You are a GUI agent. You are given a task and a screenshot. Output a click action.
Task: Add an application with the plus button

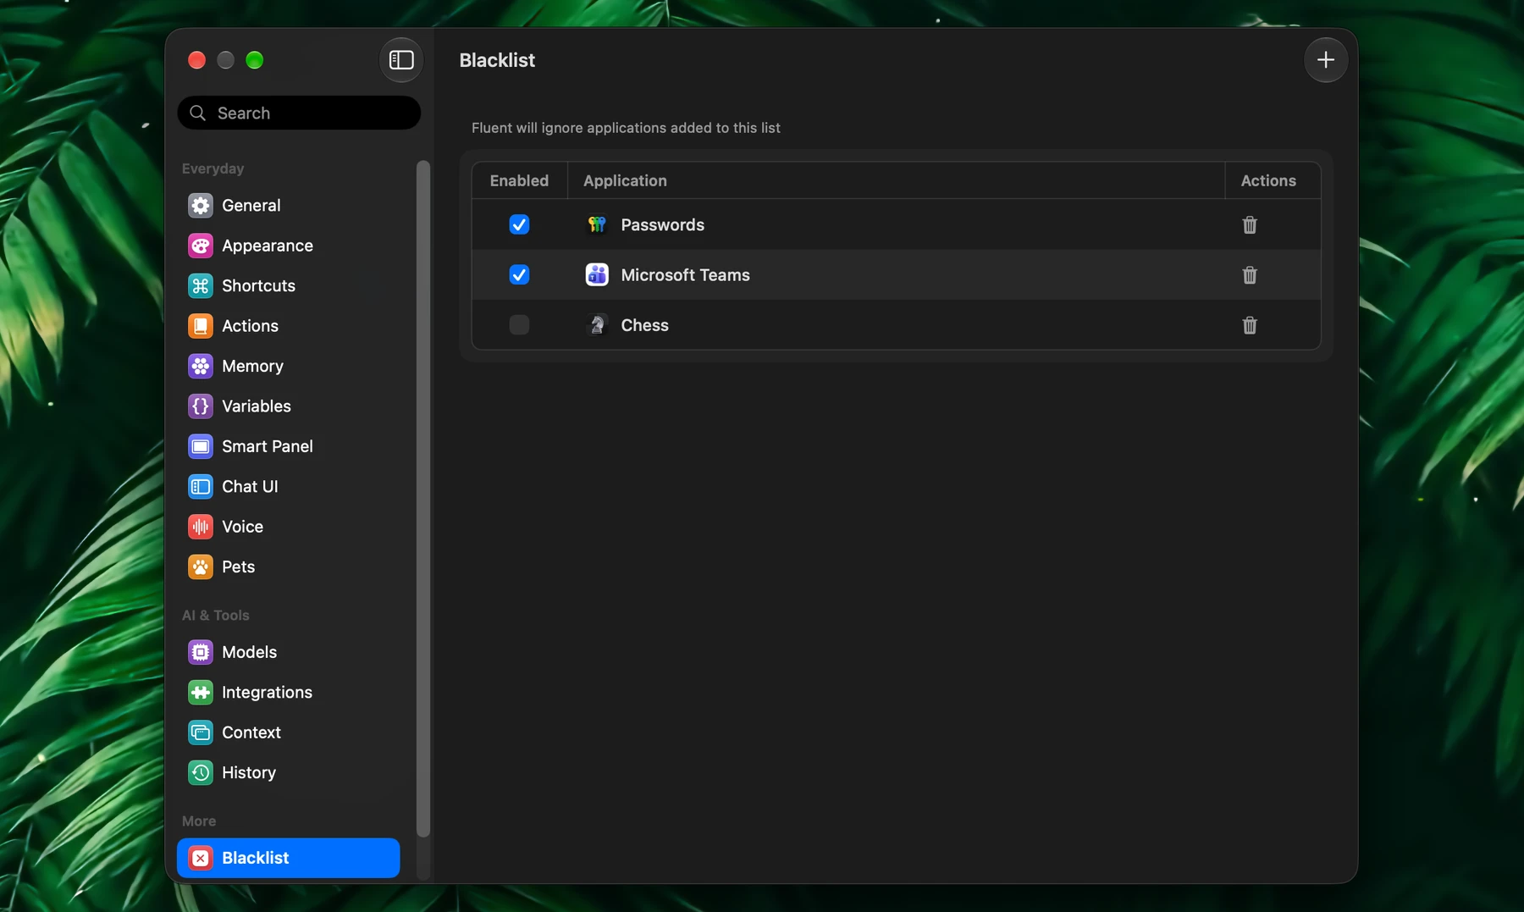click(x=1325, y=60)
